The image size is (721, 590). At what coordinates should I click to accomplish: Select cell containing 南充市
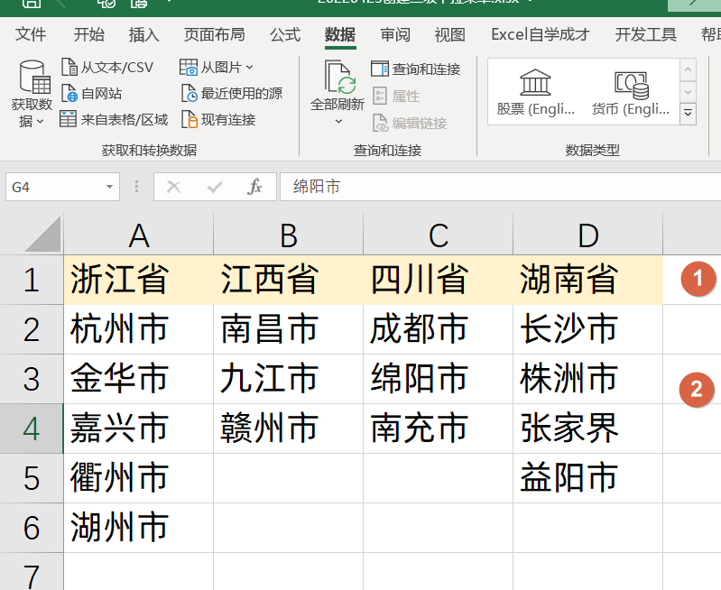tap(439, 429)
